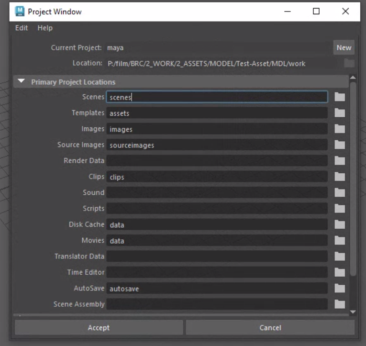Collapse the Primary Project Locations section

point(21,82)
